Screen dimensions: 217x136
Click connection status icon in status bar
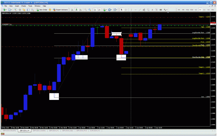coord(3,134)
